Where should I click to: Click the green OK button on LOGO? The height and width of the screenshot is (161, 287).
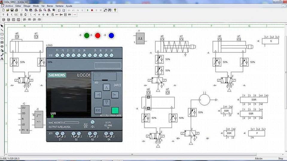tap(115, 110)
